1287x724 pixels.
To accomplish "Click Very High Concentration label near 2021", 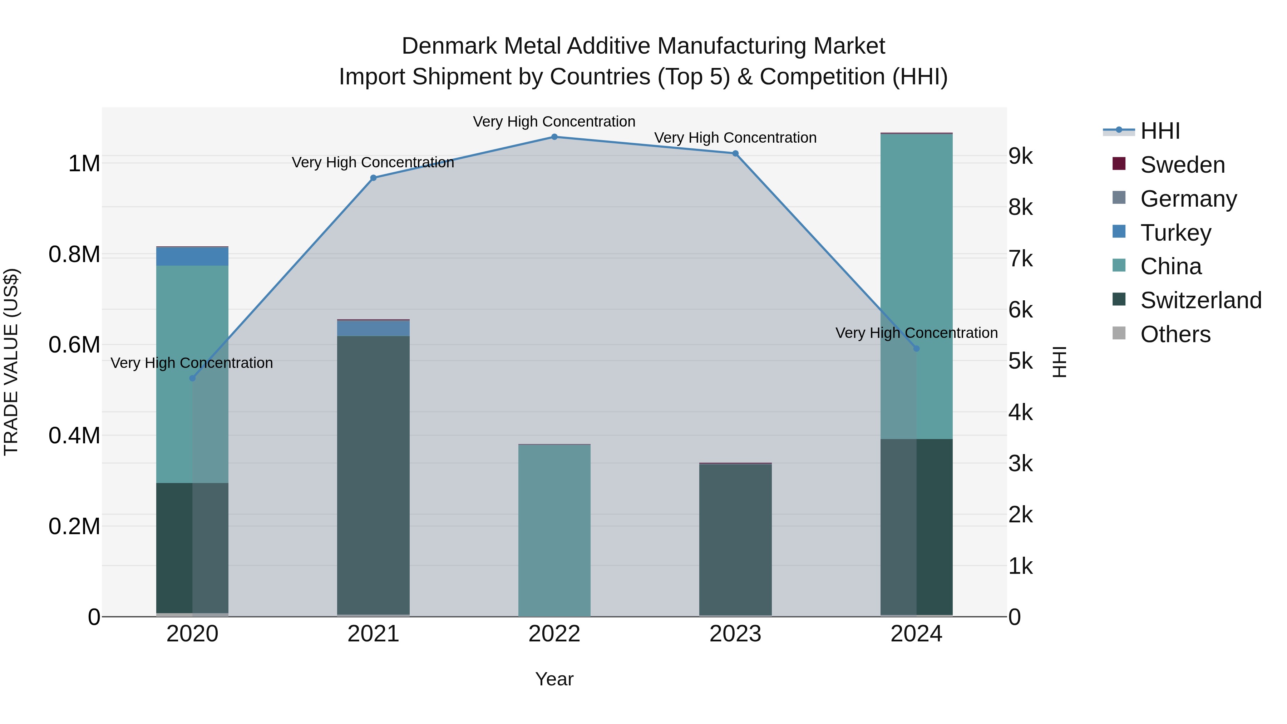I will click(373, 162).
